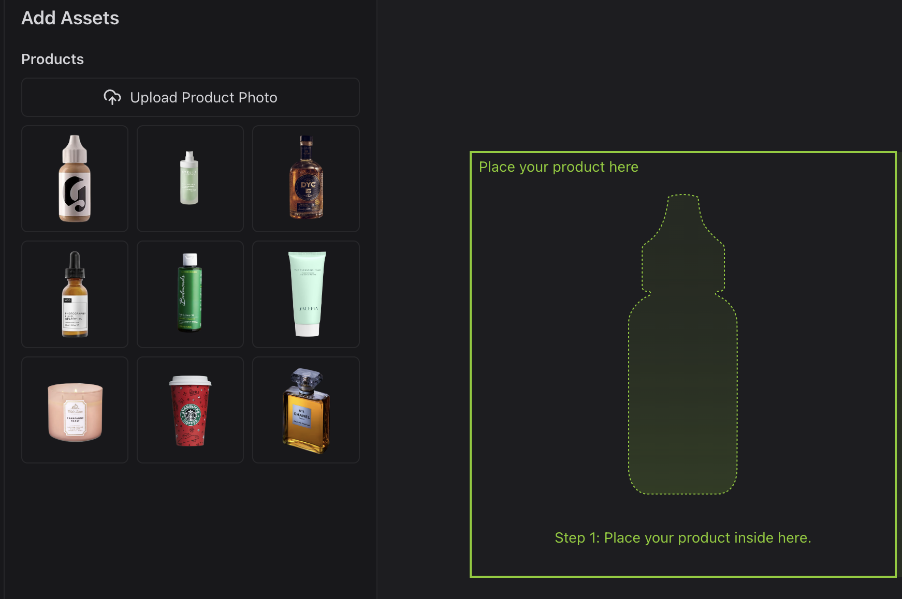This screenshot has height=599, width=902.
Task: Click the Add Assets heading
Action: tap(70, 18)
